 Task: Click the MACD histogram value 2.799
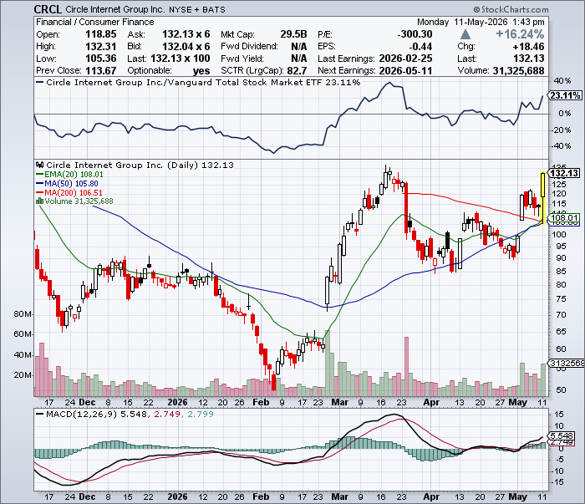(x=201, y=414)
